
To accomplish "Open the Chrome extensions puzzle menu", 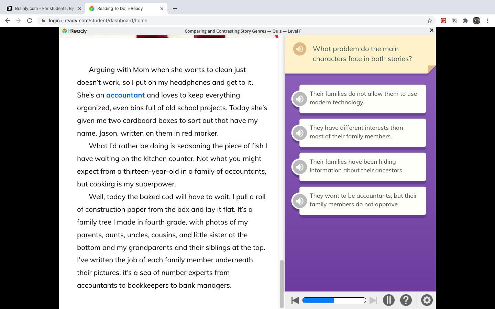I will coord(465,21).
